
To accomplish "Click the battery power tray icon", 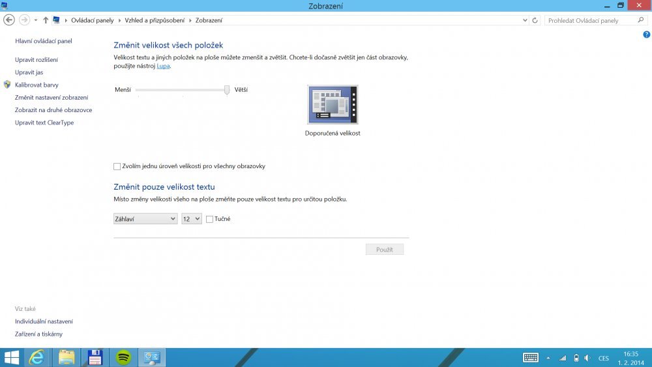I will (576, 358).
